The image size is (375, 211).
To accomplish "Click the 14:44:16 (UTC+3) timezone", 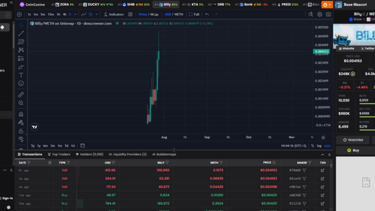I will tap(293, 146).
